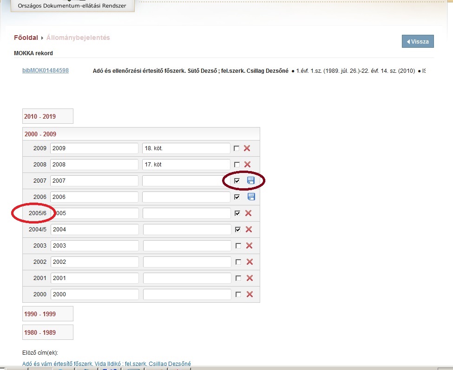Remove the 2001 entry using red X

click(249, 278)
